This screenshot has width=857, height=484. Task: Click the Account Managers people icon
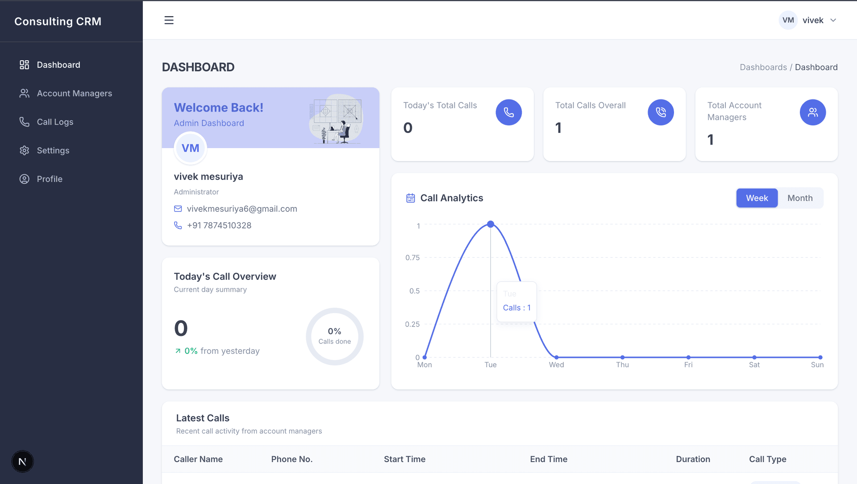click(24, 93)
